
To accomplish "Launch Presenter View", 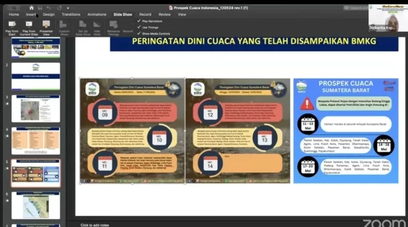I will pos(46,28).
